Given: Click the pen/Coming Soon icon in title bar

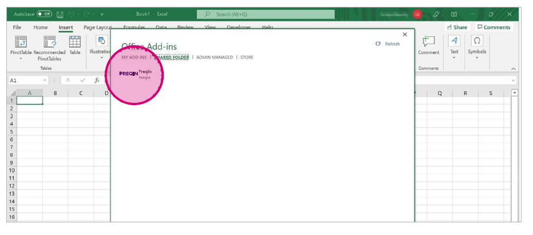Looking at the screenshot, I should tap(437, 14).
